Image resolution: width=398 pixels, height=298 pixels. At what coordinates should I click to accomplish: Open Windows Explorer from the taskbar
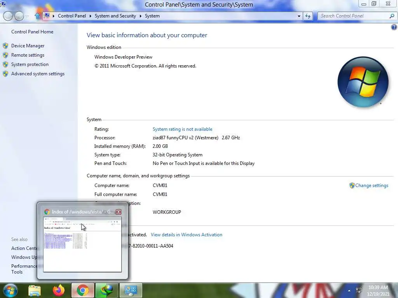(35, 290)
